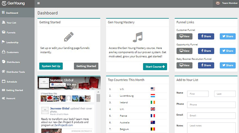The height and width of the screenshot is (133, 239).
Task: Click the pencil icon in Getting Started
Action: point(69,37)
